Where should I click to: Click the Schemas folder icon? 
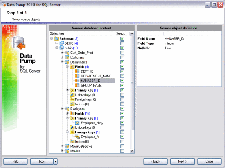point(57,39)
